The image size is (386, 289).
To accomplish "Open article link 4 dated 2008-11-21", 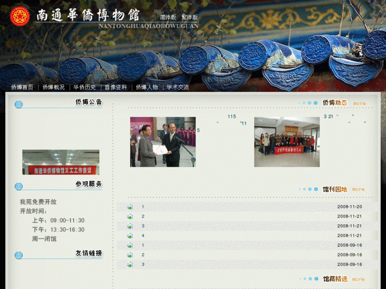I will 143,235.
